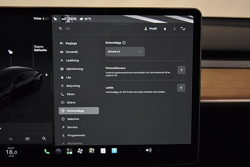Open the manual info icon in dock

click(103, 151)
